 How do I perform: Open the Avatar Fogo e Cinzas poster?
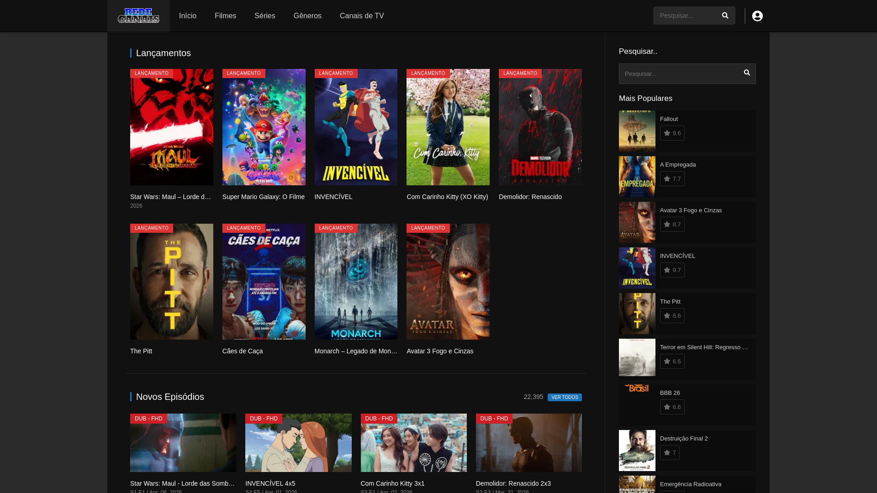[x=448, y=282]
